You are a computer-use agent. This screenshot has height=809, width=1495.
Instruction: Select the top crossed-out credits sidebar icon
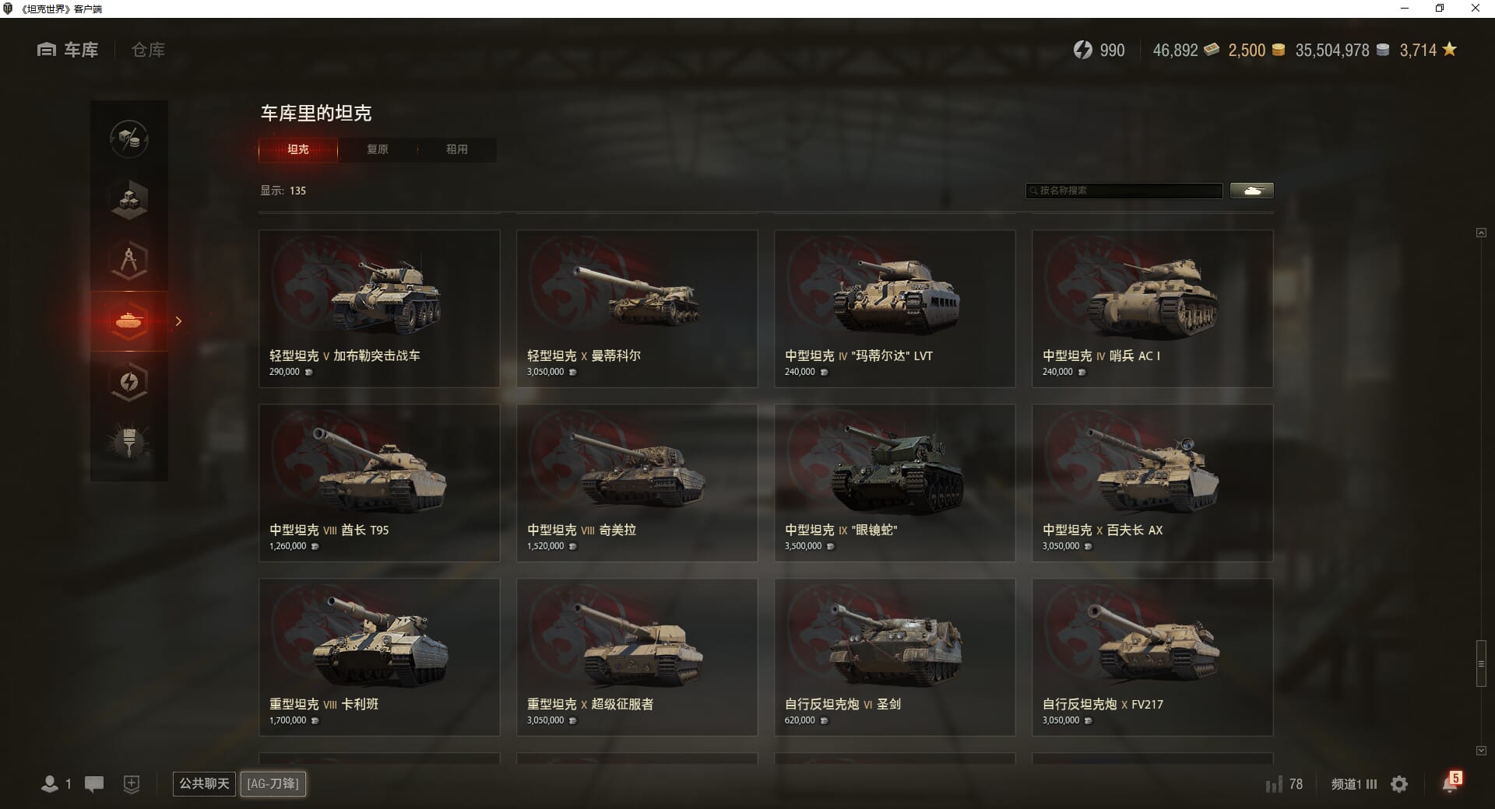click(x=129, y=139)
